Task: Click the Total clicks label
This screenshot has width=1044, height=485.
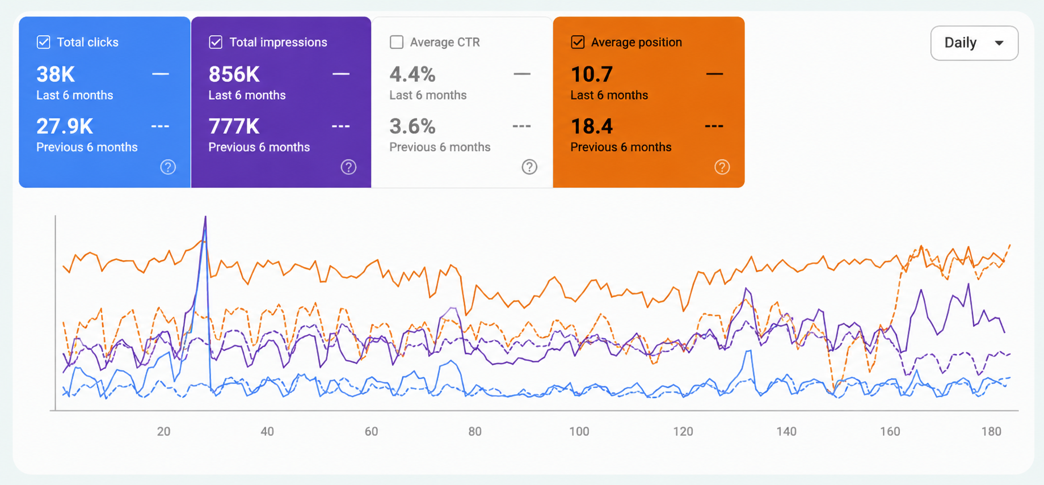Action: [88, 42]
